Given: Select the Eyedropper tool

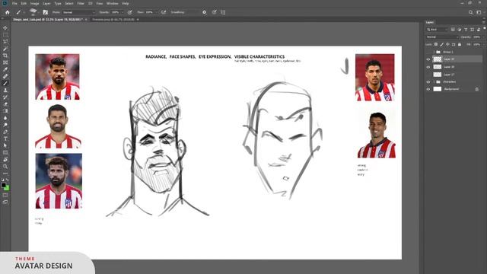Looking at the screenshot, I should click(5, 69).
